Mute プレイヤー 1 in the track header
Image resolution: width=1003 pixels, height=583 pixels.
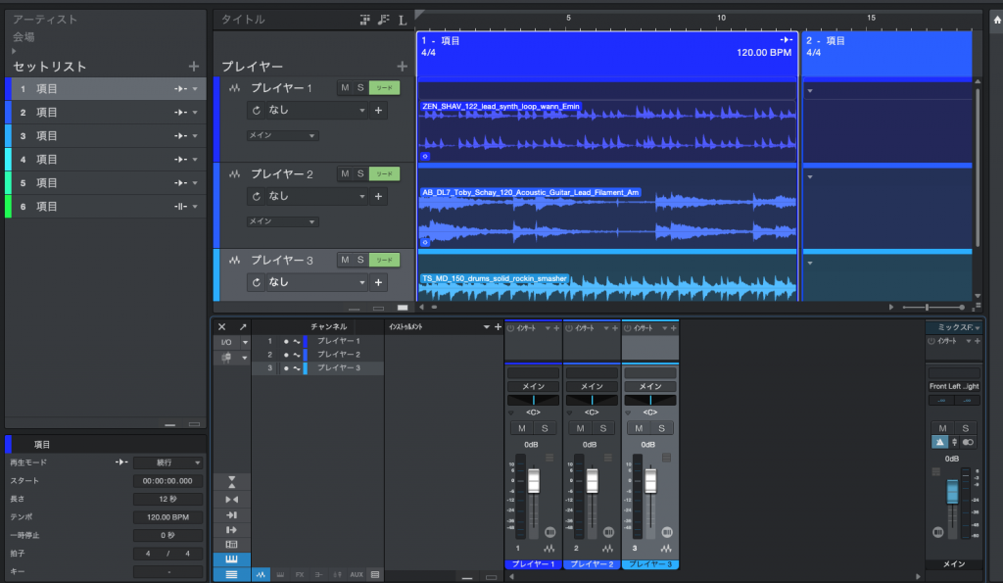(x=344, y=88)
